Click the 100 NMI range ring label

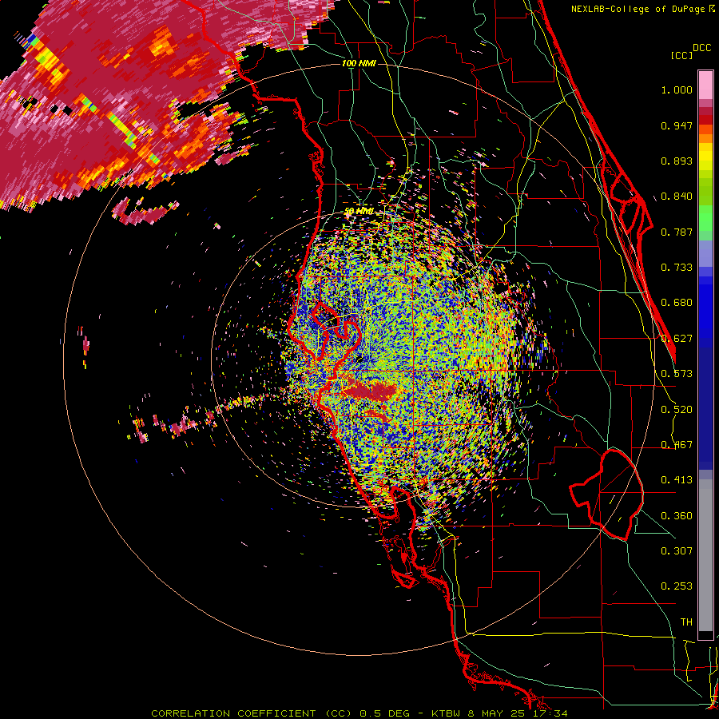click(x=359, y=63)
